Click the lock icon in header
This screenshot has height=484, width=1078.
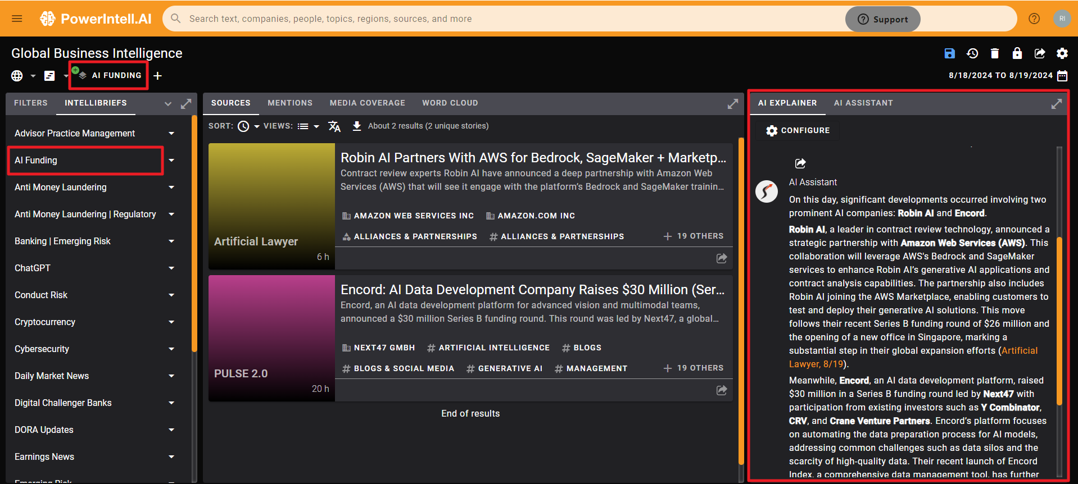[x=1017, y=53]
